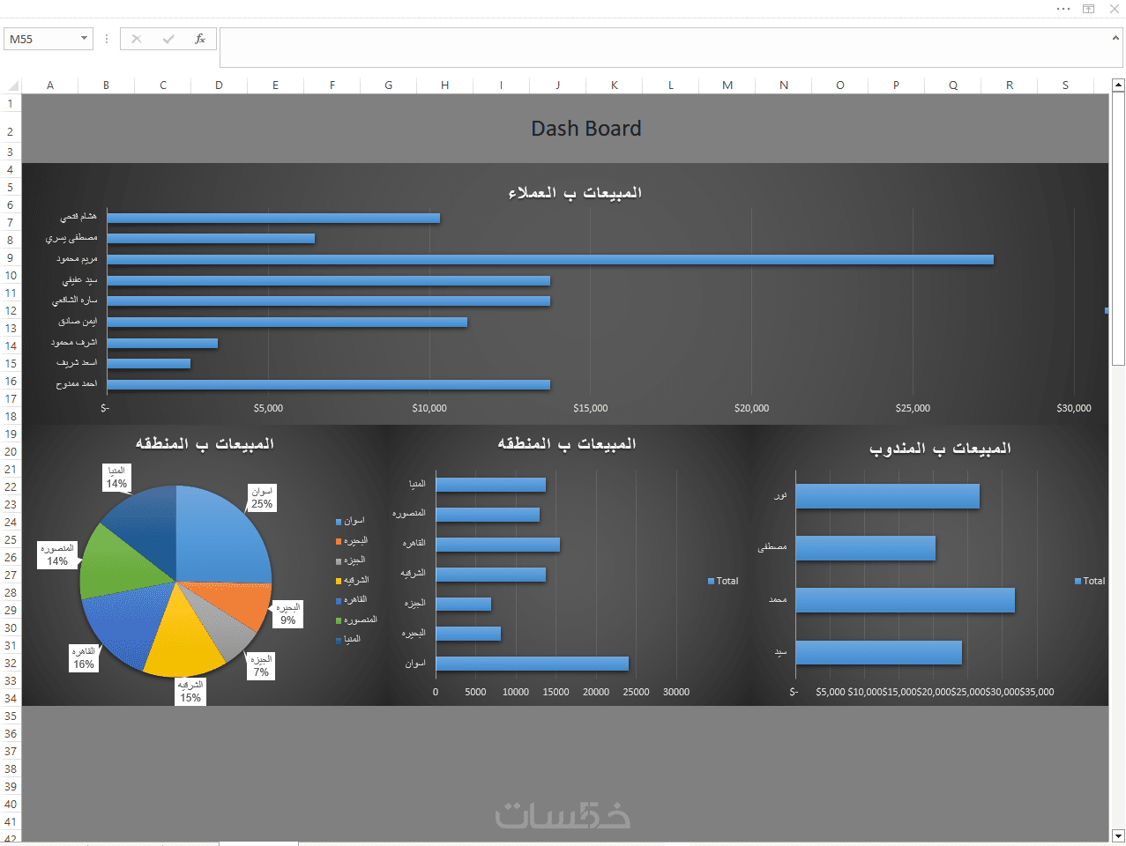Click the اسوان bar in region bar chart
The width and height of the screenshot is (1126, 846).
[x=533, y=664]
